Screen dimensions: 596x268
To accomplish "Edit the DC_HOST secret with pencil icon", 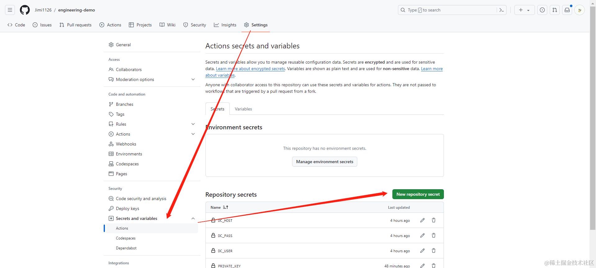I will (422, 220).
